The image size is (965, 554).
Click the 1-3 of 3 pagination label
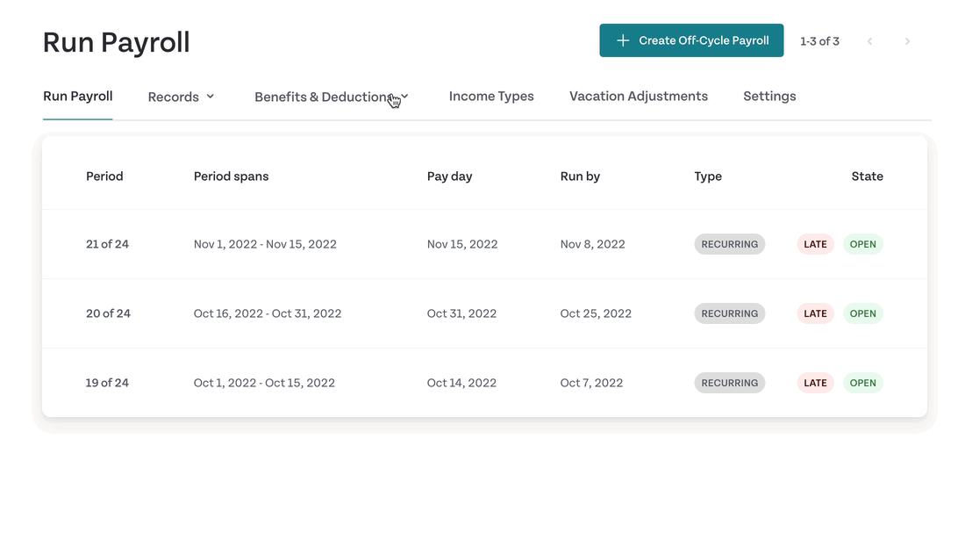click(819, 41)
